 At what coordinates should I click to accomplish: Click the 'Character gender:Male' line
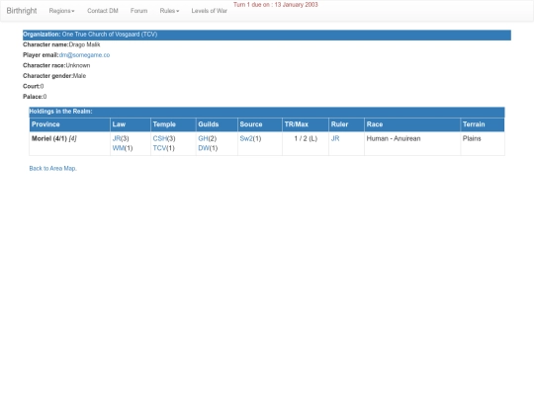tap(54, 76)
